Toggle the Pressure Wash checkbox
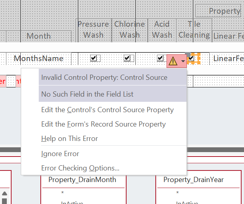This screenshot has width=244, height=204. point(93,58)
